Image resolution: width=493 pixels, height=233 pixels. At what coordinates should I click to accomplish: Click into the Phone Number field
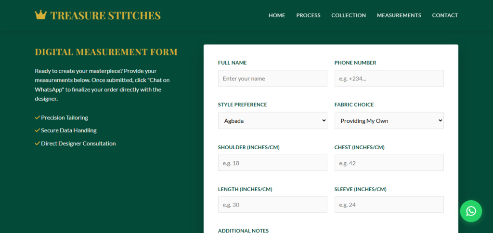click(x=389, y=78)
